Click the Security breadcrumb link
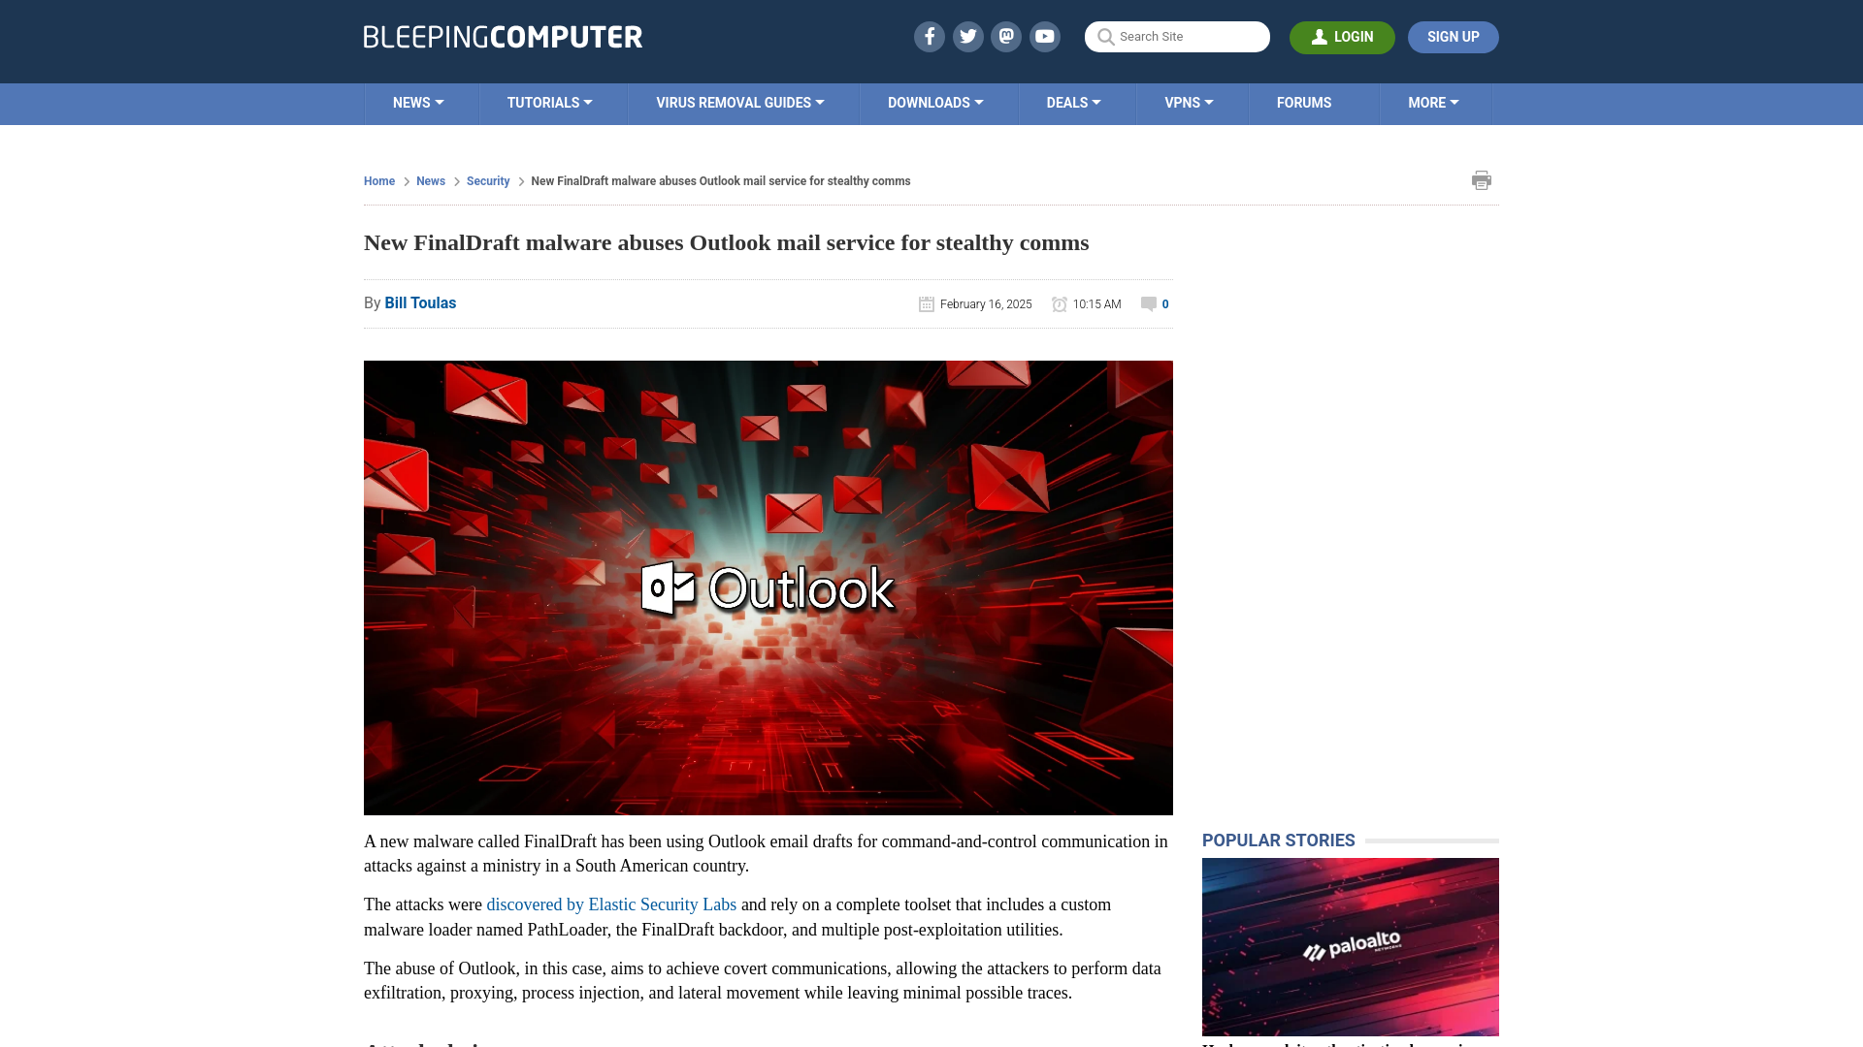This screenshot has height=1047, width=1863. coord(487,180)
